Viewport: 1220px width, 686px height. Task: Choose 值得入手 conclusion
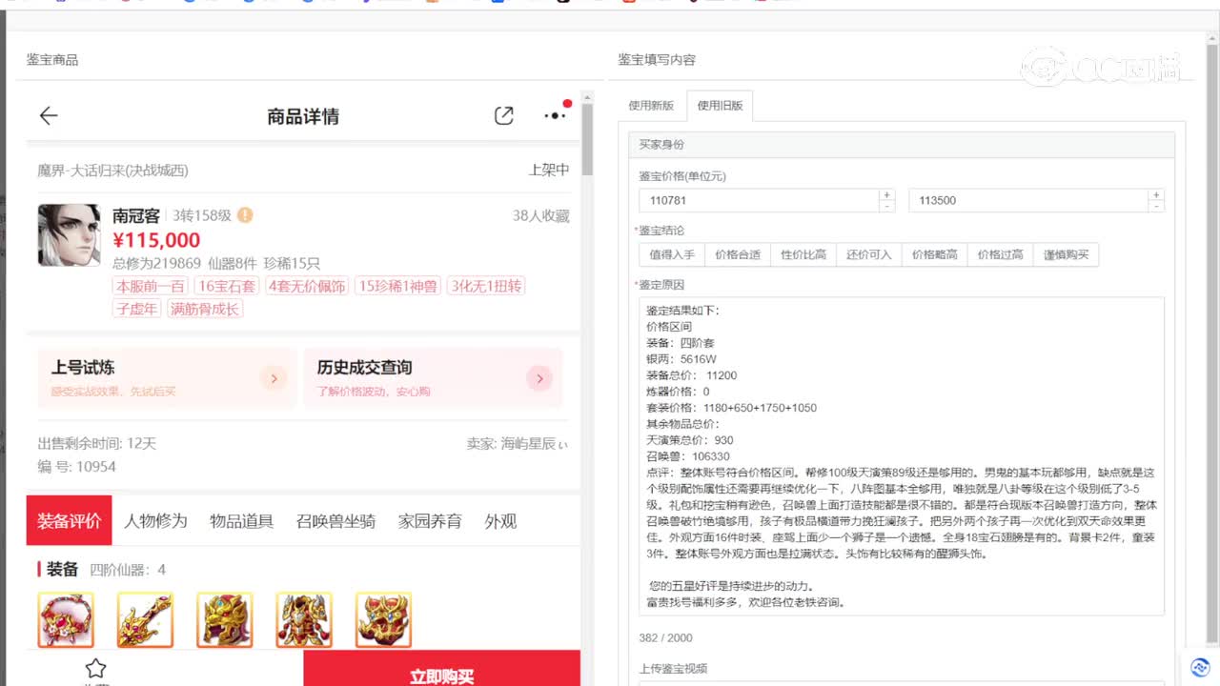tap(672, 254)
